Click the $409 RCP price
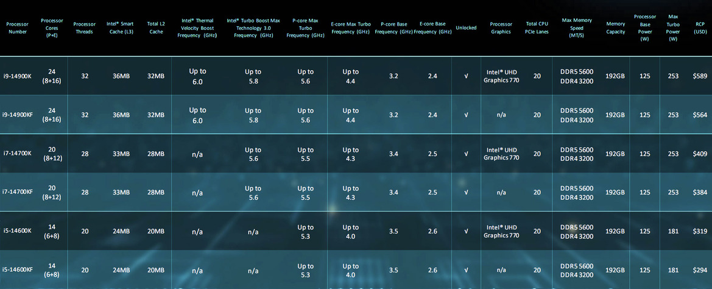712x289 pixels. click(x=700, y=154)
